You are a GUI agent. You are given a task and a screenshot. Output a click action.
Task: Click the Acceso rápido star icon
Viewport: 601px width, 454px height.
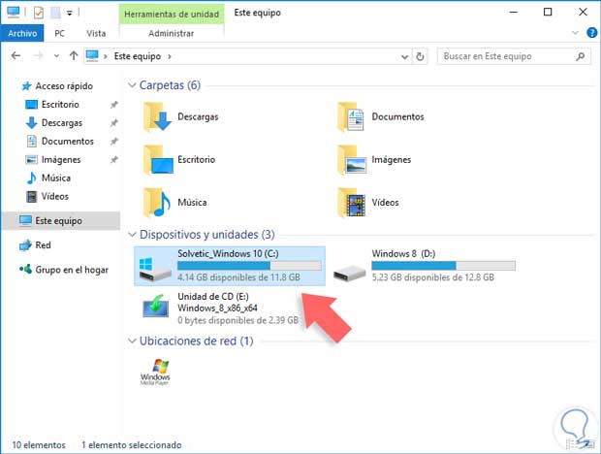point(26,86)
